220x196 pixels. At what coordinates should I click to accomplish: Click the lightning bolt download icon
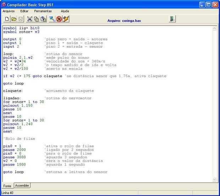point(66,19)
